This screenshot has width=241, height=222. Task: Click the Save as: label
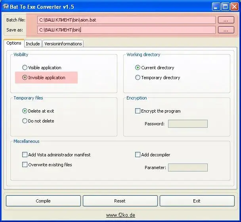click(x=15, y=30)
